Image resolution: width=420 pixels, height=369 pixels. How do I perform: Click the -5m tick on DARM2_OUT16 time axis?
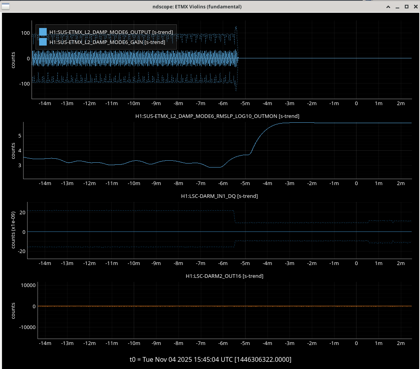point(245,343)
